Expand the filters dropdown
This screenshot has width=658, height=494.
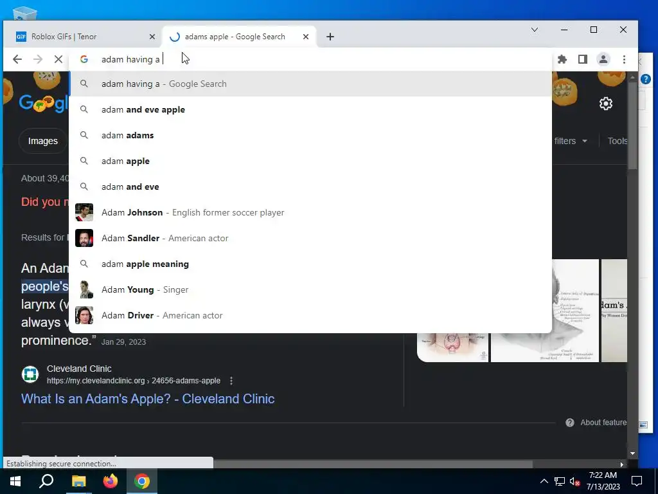pyautogui.click(x=571, y=141)
